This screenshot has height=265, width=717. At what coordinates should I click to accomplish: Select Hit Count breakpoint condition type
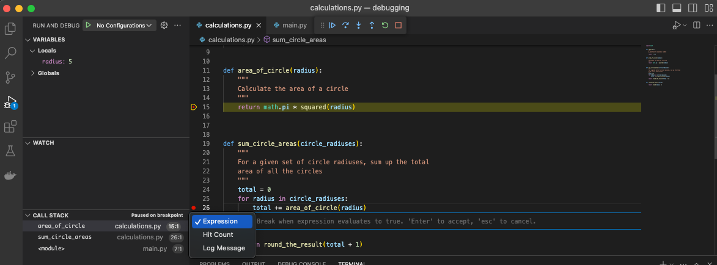pyautogui.click(x=222, y=235)
